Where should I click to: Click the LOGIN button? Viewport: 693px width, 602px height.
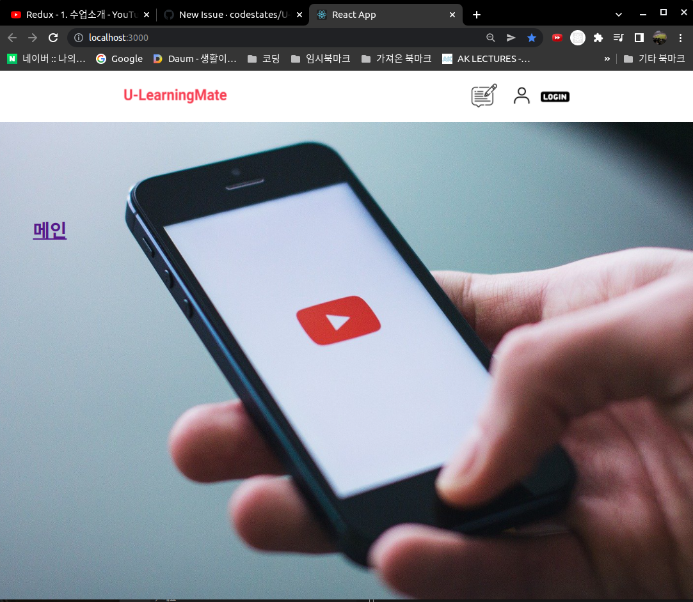pos(555,96)
